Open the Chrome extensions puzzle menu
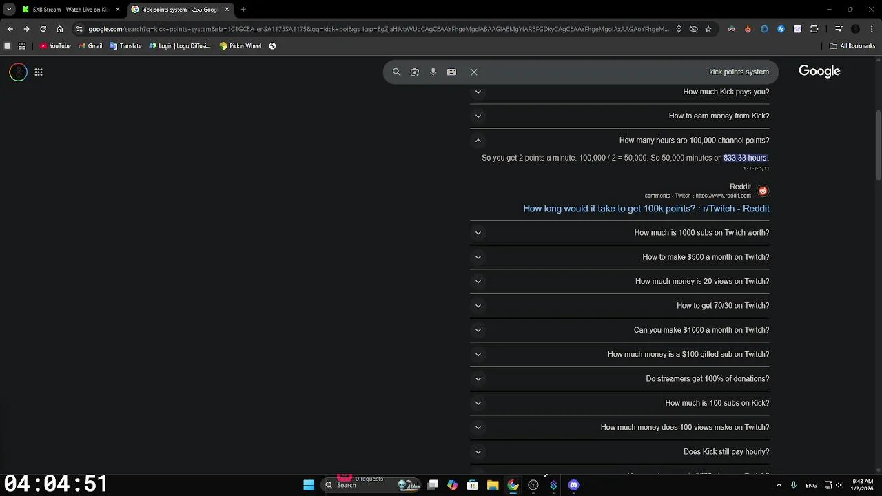The width and height of the screenshot is (882, 496). pos(814,29)
